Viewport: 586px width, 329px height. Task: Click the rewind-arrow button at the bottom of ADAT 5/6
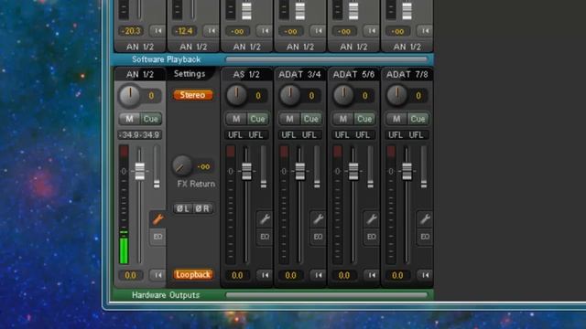372,275
